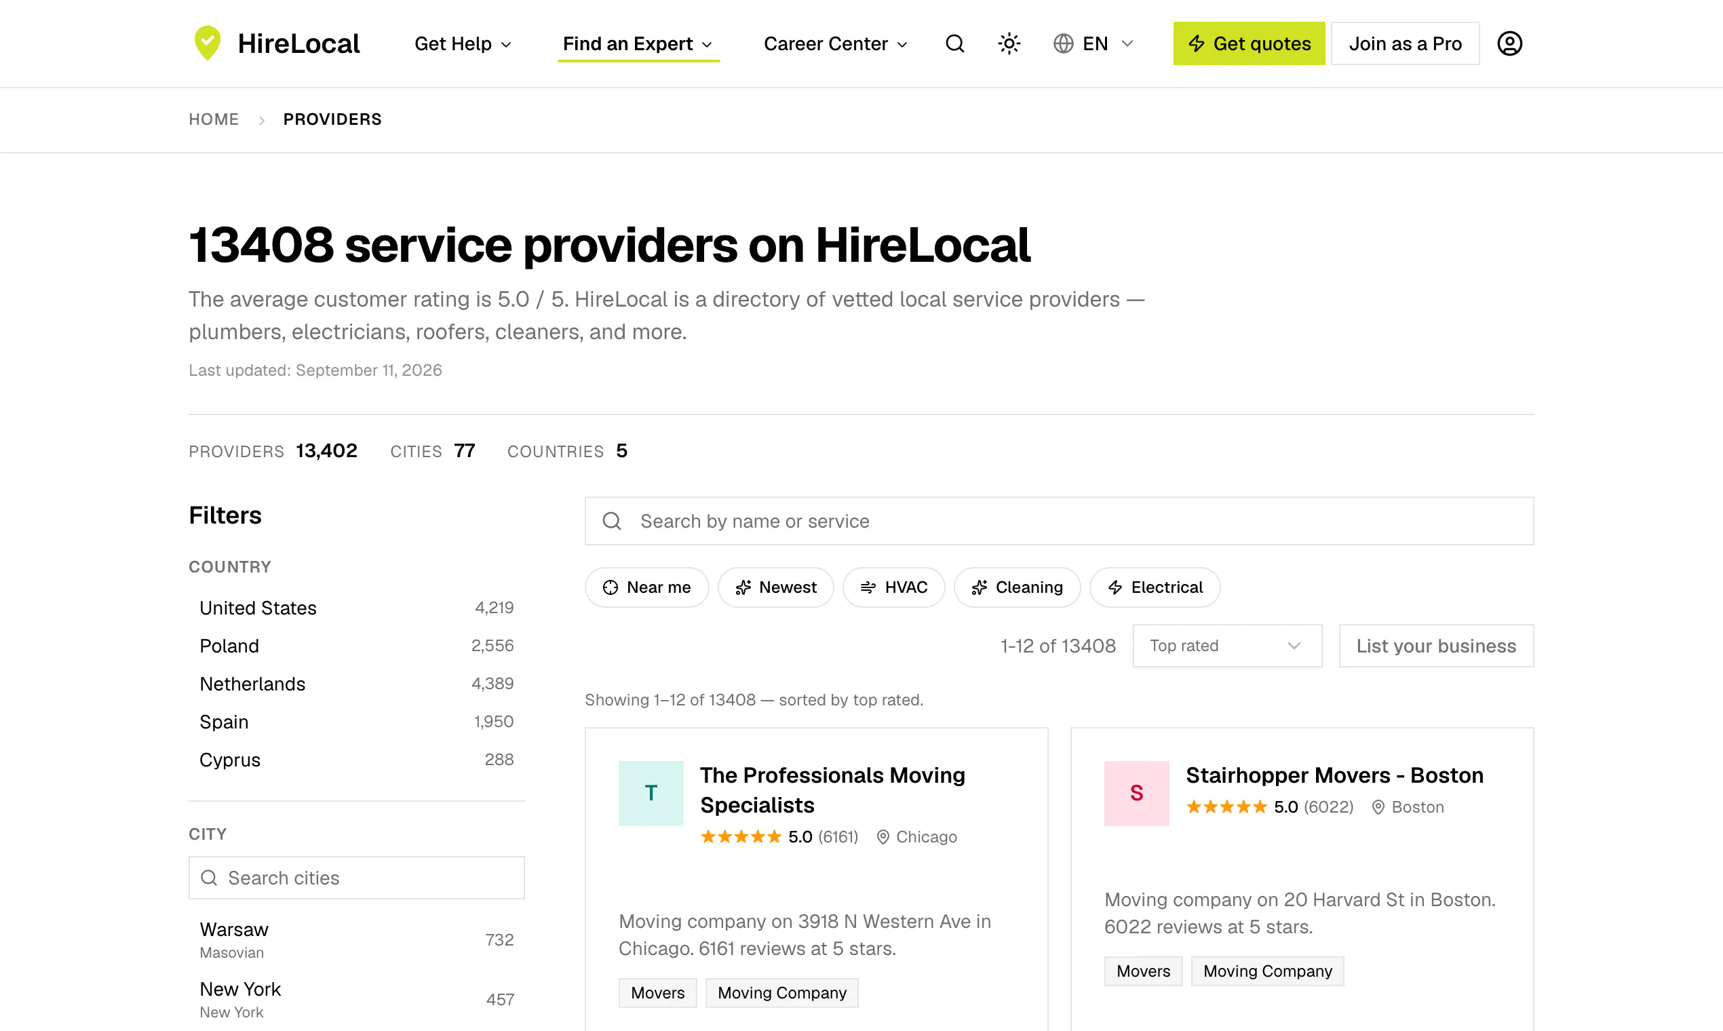This screenshot has height=1031, width=1723.
Task: Filter by Cyprus country
Action: 356,760
